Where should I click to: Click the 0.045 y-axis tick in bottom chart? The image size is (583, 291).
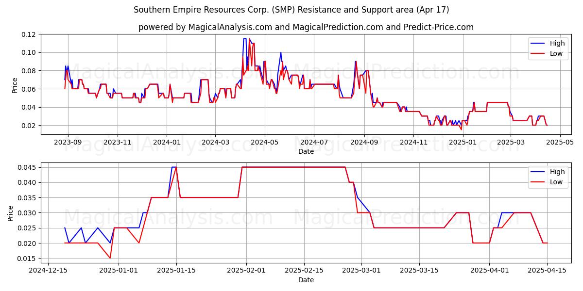tap(27, 167)
